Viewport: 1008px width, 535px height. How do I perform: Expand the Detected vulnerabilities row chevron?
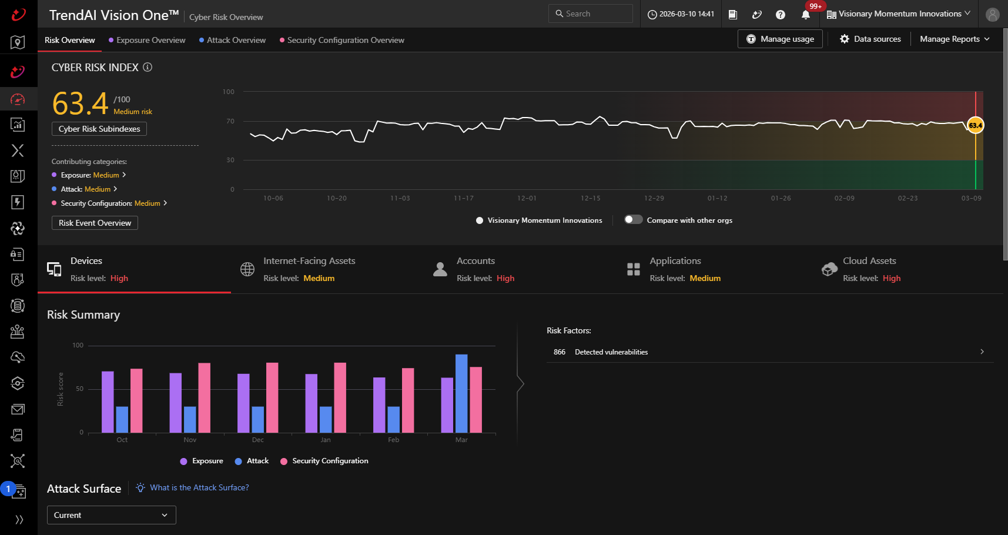tap(982, 352)
